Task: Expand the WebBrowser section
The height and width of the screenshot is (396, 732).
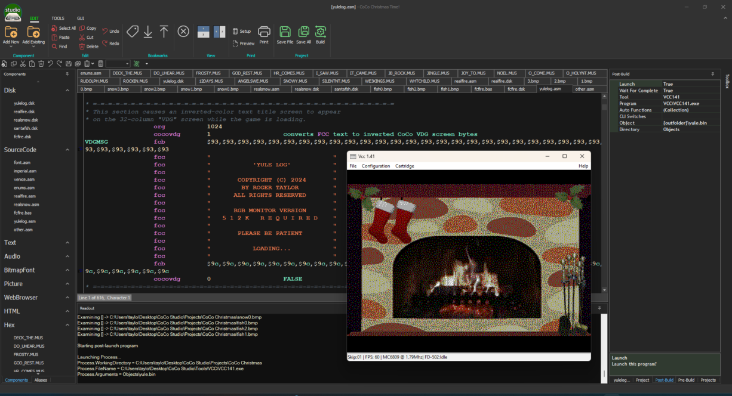Action: point(67,298)
